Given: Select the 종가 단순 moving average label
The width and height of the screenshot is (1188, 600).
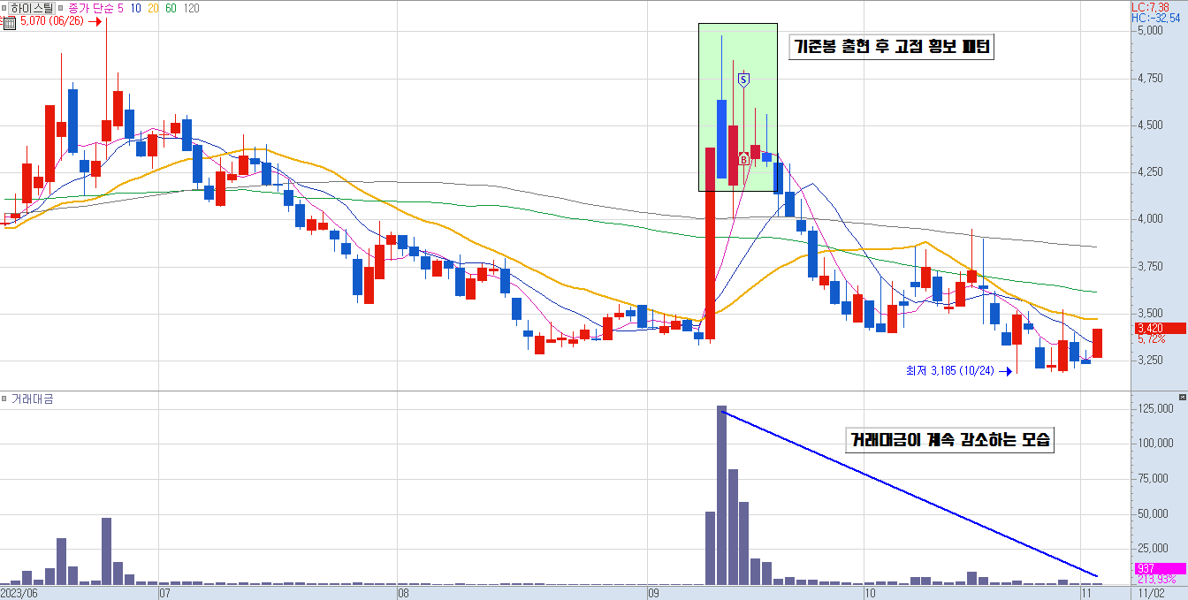Looking at the screenshot, I should point(89,8).
